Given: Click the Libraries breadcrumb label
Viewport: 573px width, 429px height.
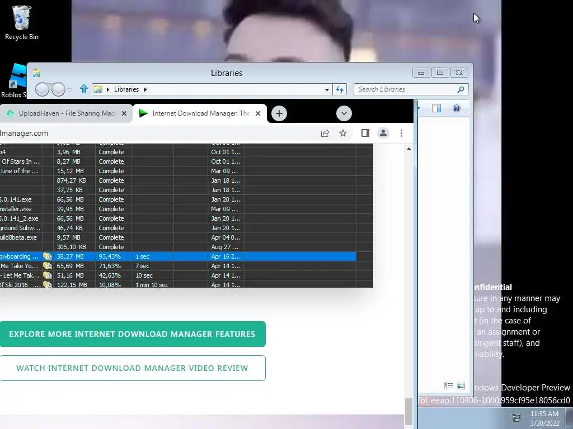Looking at the screenshot, I should (x=126, y=89).
